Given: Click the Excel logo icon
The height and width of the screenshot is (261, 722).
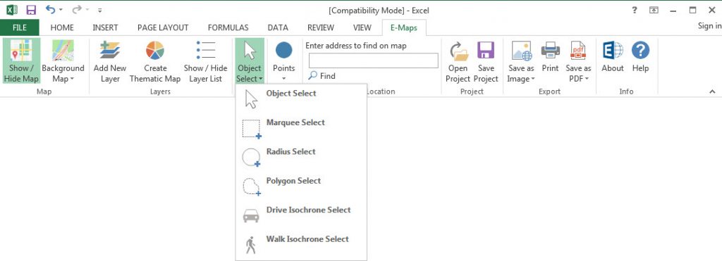Looking at the screenshot, I should (x=12, y=10).
